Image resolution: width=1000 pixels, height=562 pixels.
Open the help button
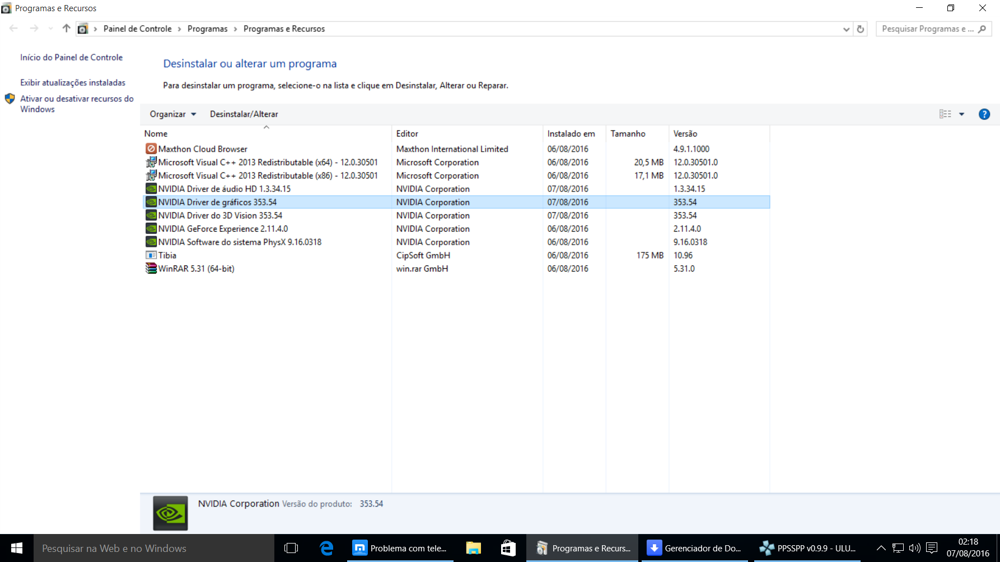point(984,114)
